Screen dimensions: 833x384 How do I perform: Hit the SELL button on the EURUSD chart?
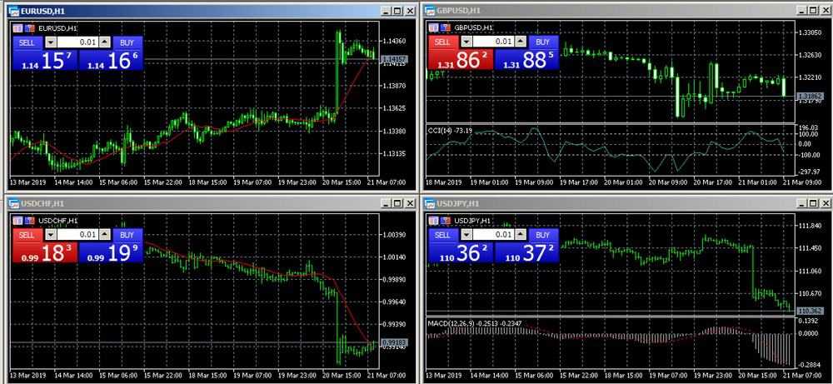coord(25,42)
